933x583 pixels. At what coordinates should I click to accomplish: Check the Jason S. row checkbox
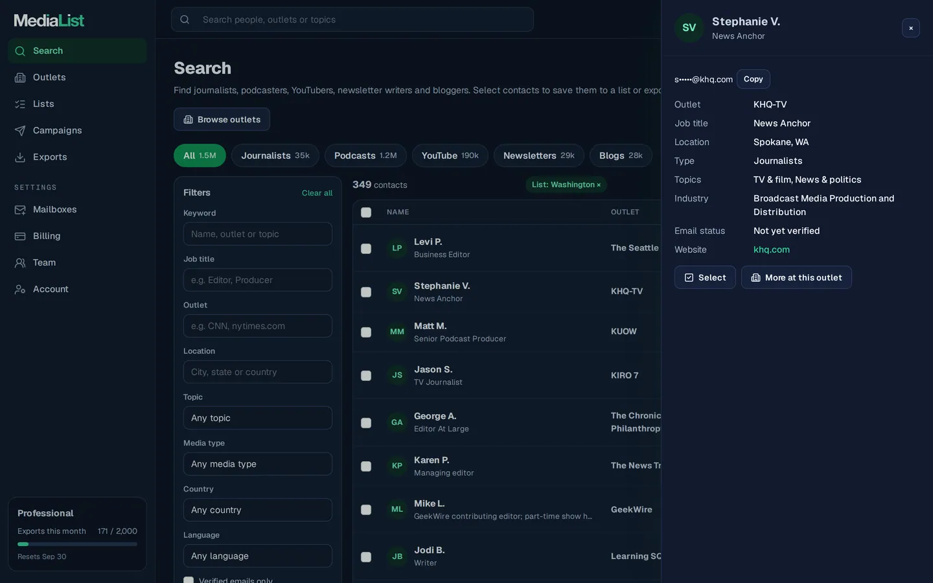pos(366,376)
